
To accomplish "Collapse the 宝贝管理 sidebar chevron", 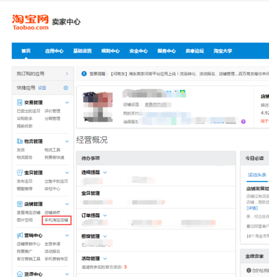I will click(67, 173).
